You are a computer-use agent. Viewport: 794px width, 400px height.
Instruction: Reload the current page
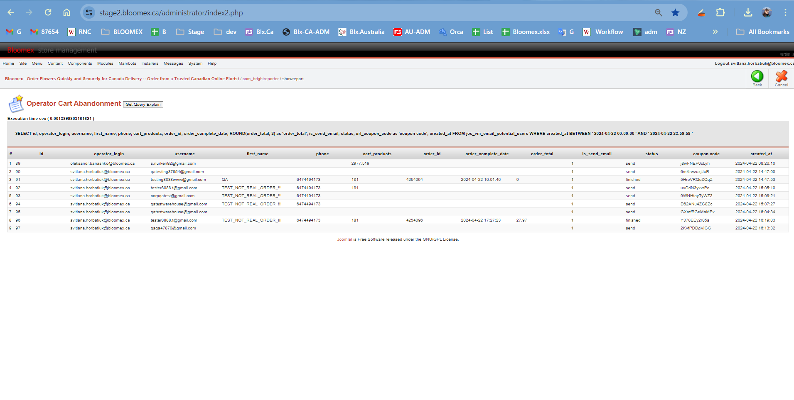(48, 12)
